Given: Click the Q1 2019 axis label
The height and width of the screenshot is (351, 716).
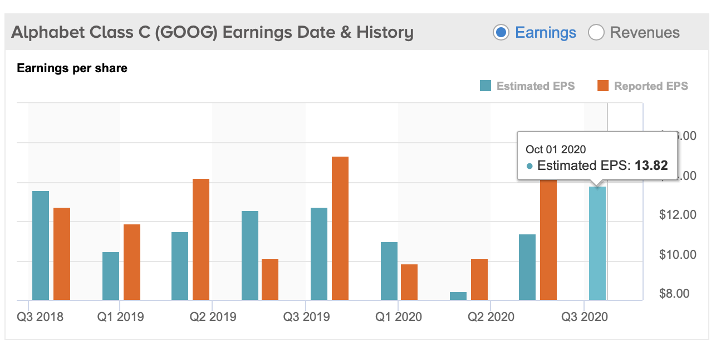Looking at the screenshot, I should coord(121,317).
